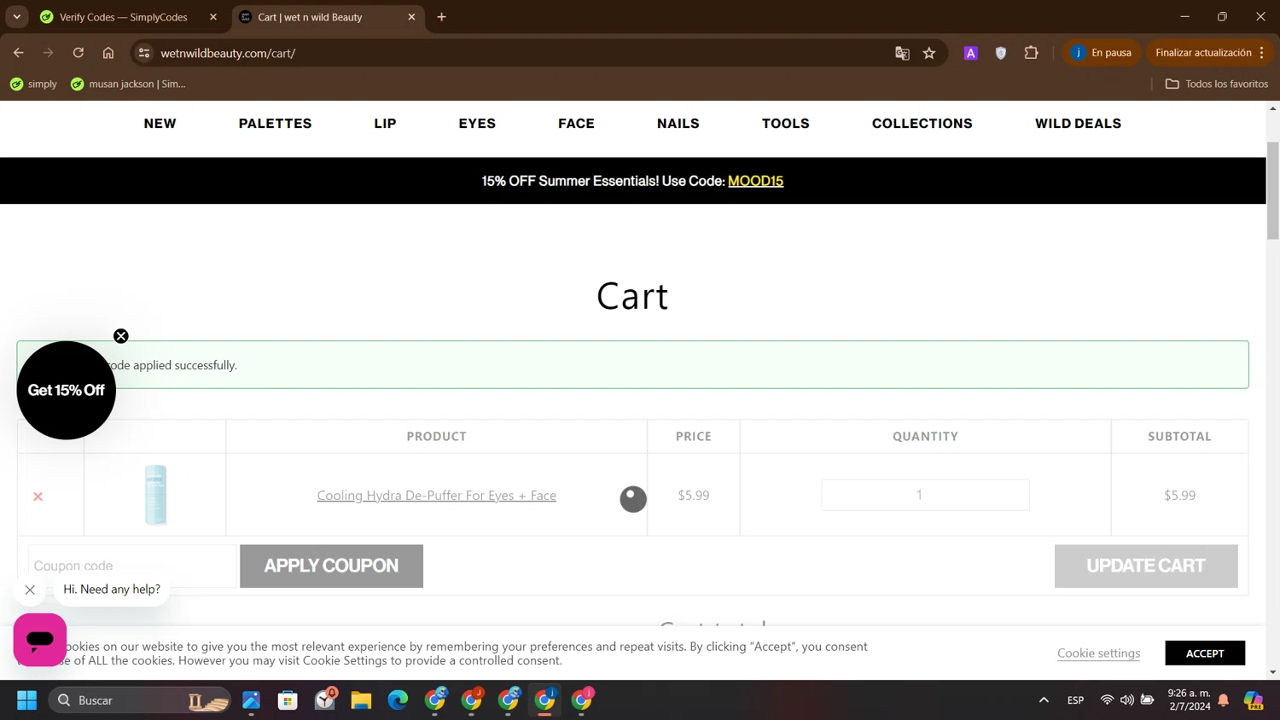
Task: Open the 'musan jackson' bookmark
Action: 128,84
